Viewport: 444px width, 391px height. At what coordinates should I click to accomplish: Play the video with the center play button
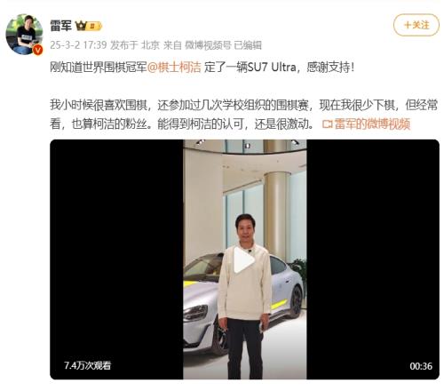pos(244,260)
